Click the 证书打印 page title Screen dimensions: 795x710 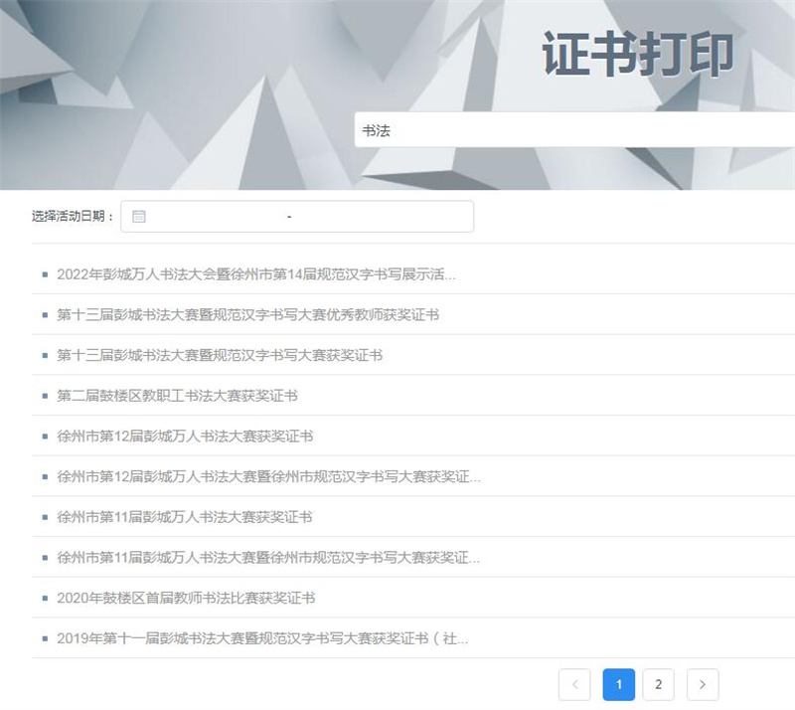[637, 55]
